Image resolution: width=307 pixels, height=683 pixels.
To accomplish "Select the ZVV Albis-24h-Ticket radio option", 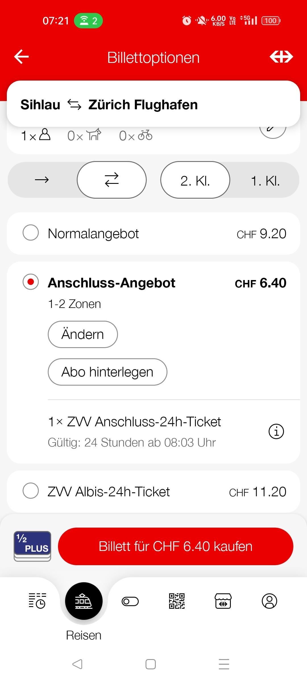I will [x=31, y=491].
